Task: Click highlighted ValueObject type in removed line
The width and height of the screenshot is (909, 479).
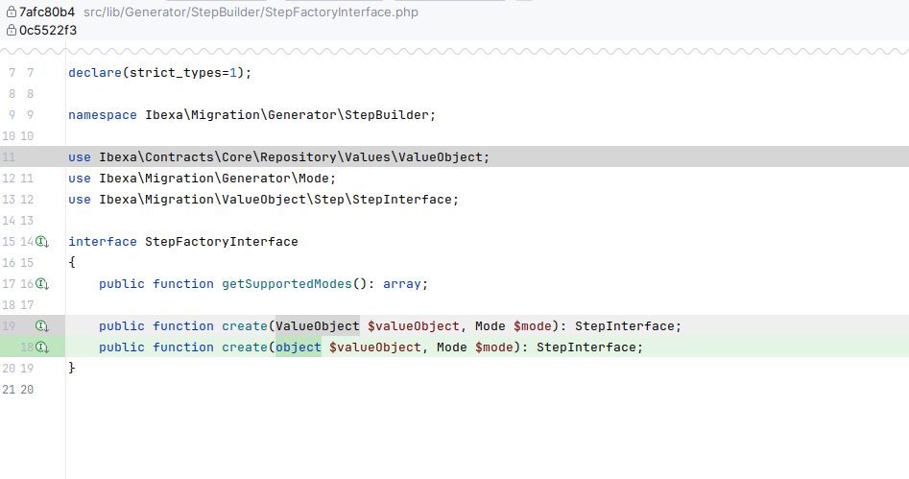Action: 318,326
